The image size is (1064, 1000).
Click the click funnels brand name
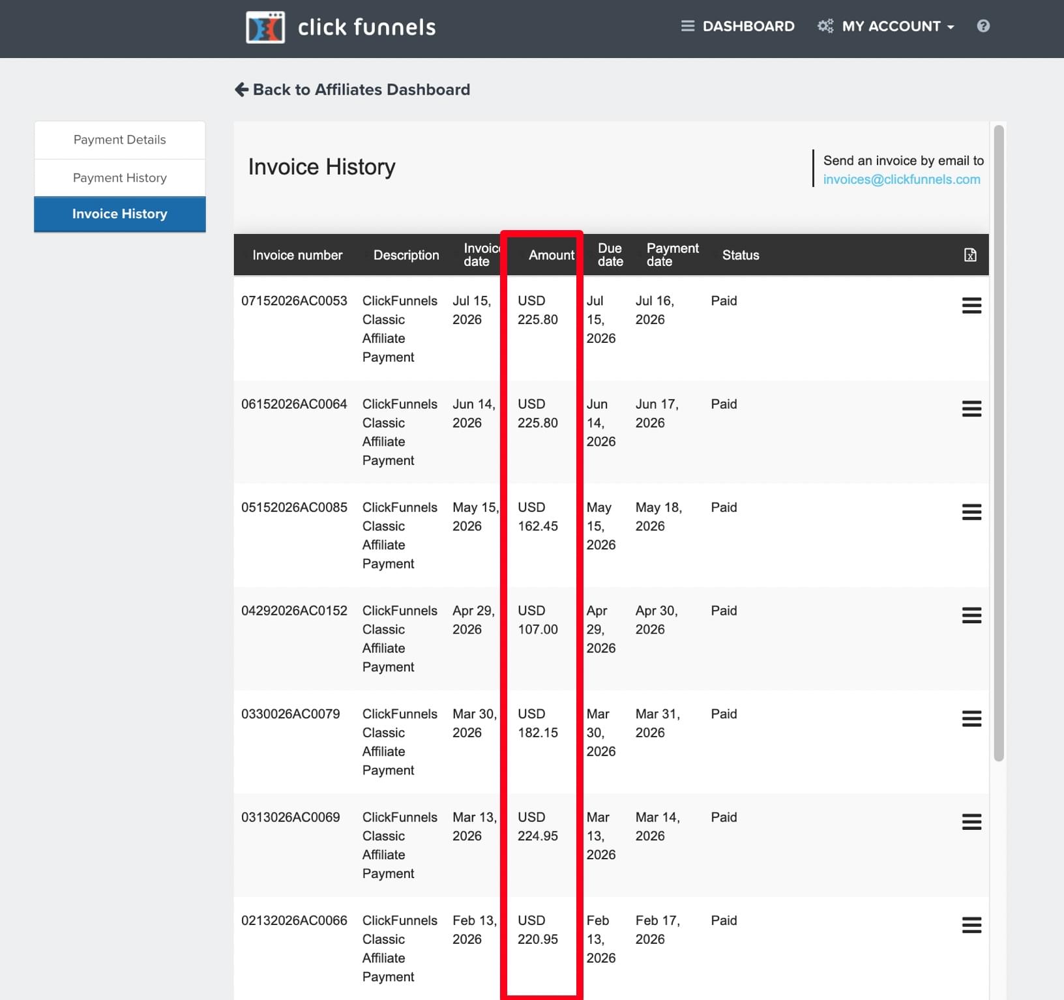[x=367, y=27]
